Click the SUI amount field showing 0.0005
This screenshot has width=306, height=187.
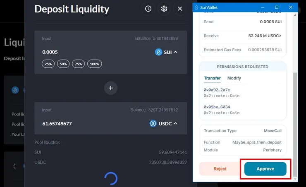(x=50, y=52)
